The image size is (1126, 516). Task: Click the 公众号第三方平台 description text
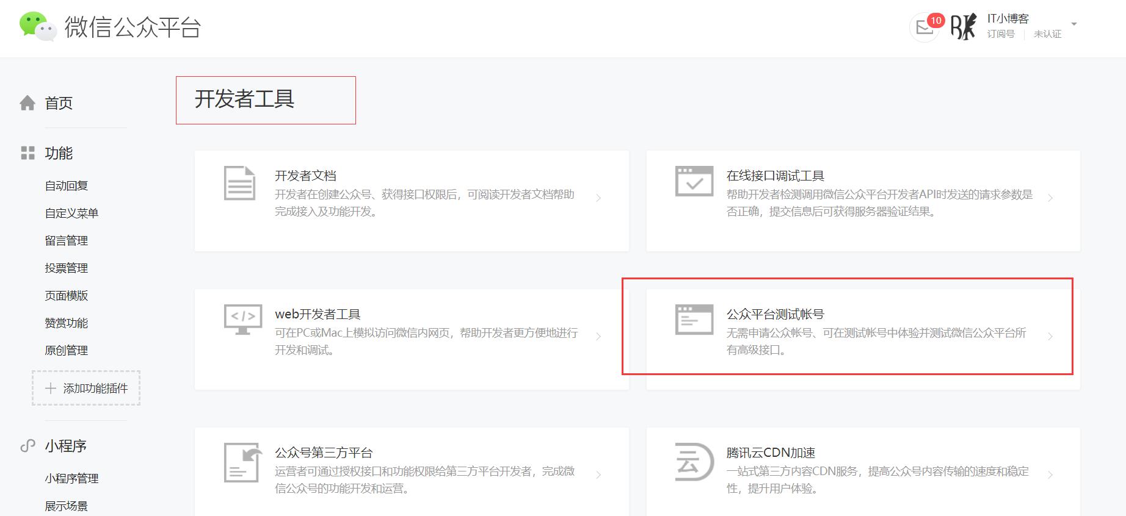425,480
